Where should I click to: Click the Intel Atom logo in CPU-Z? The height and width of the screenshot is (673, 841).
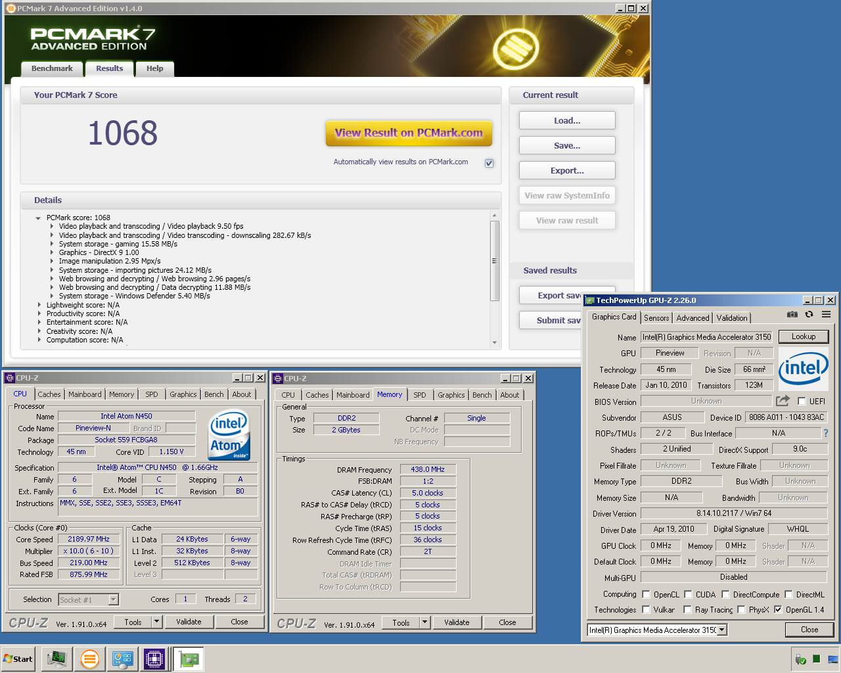pyautogui.click(x=229, y=435)
